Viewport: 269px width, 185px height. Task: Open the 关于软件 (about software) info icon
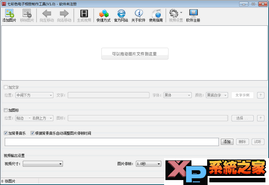[x=139, y=13]
